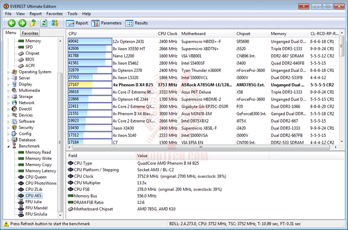348x230 pixels.
Task: Click the CPU ZLib chip icon
Action: point(21,189)
